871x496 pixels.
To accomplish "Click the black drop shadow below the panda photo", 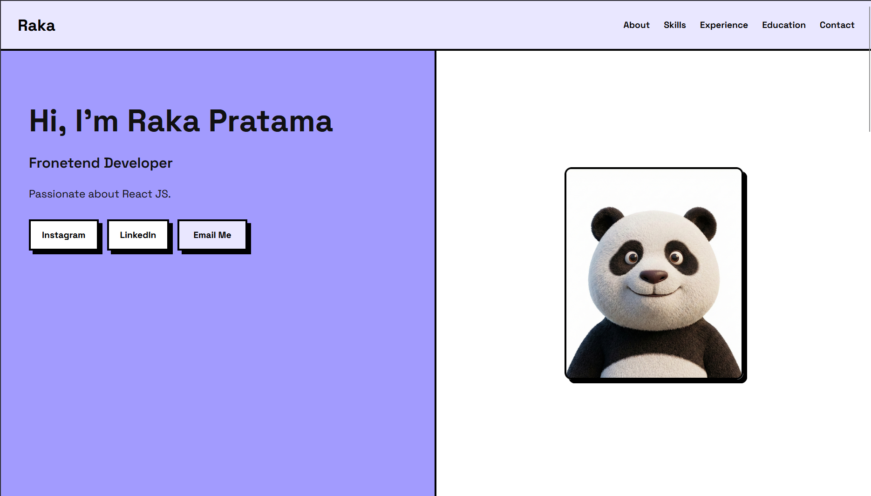I will tap(657, 381).
